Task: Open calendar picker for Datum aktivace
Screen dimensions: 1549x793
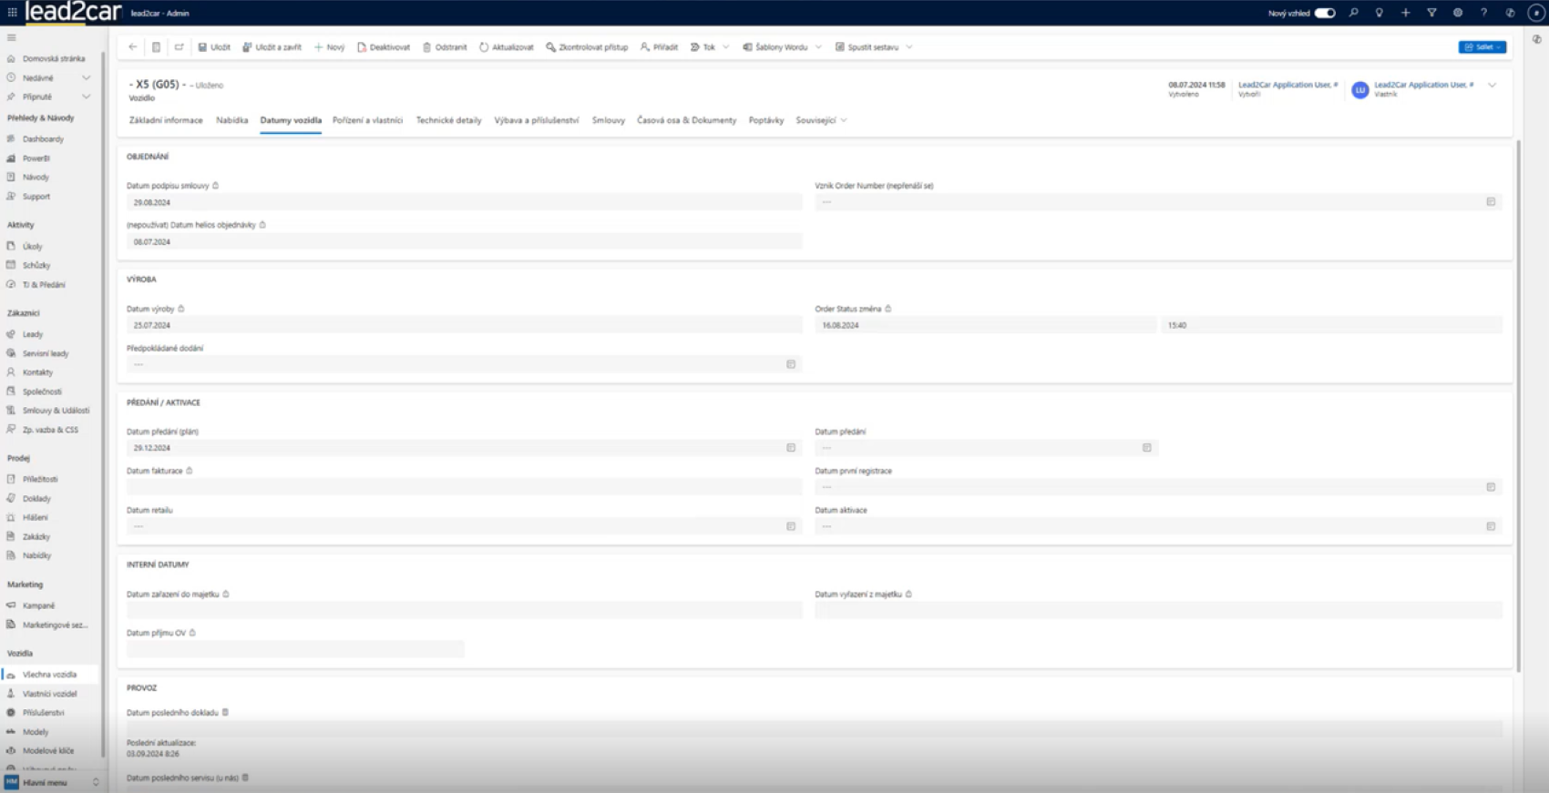Action: pyautogui.click(x=1491, y=526)
